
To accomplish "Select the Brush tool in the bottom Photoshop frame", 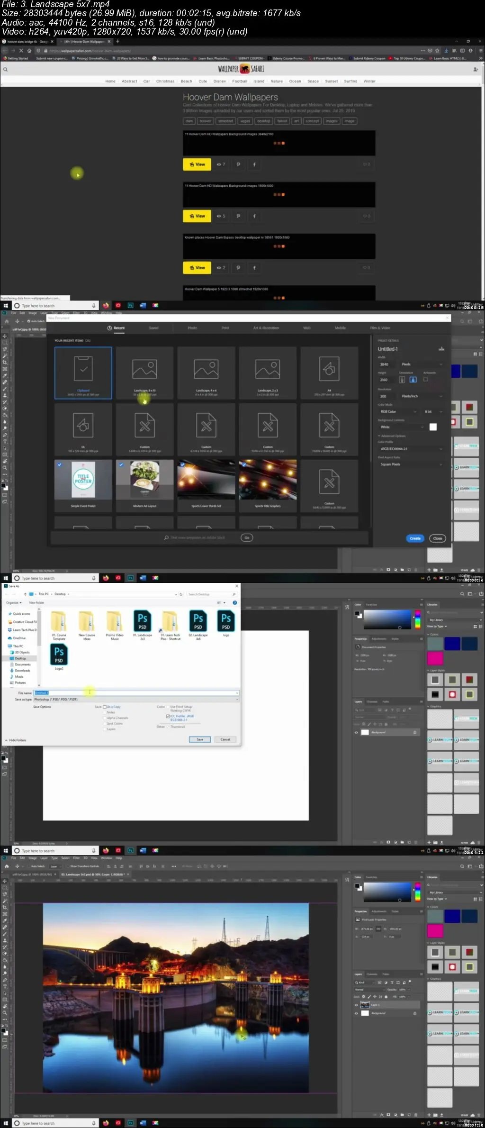I will (x=5, y=934).
